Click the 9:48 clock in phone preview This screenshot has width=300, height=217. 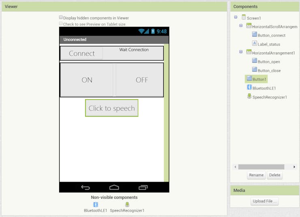[162, 31]
